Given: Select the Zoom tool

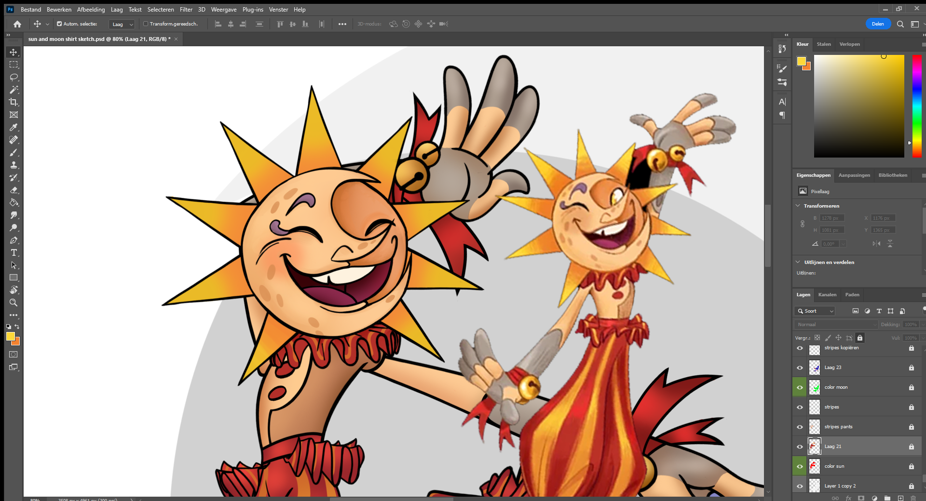Looking at the screenshot, I should tap(14, 303).
